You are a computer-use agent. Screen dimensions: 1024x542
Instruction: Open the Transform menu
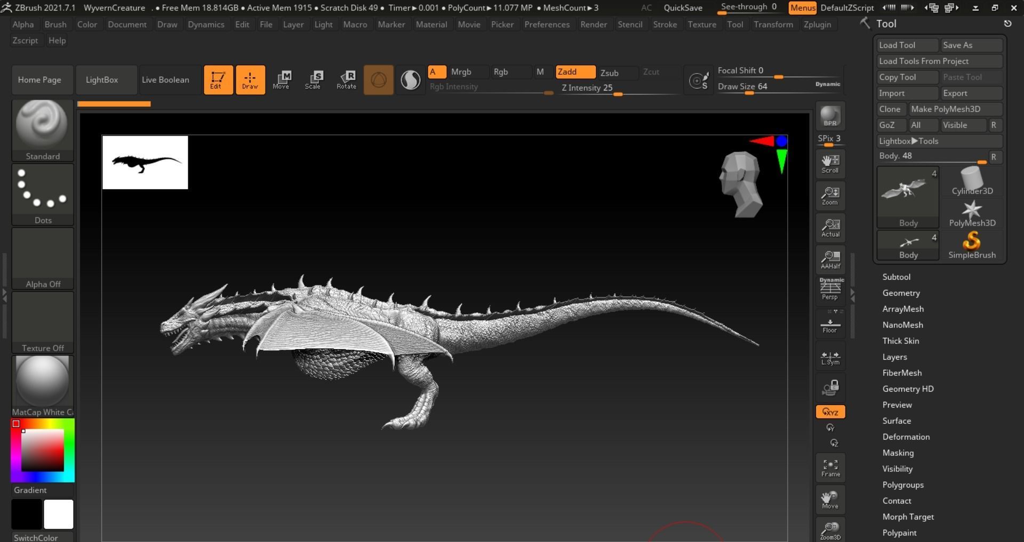click(x=773, y=25)
